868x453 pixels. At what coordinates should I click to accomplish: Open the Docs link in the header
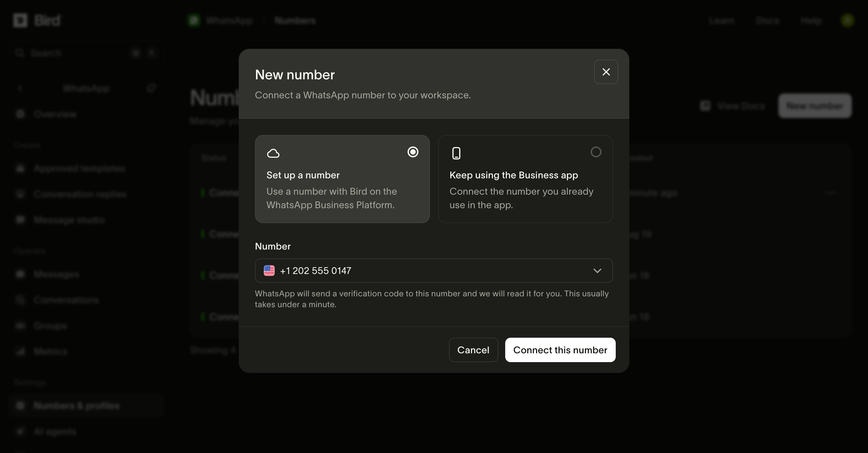tap(767, 21)
